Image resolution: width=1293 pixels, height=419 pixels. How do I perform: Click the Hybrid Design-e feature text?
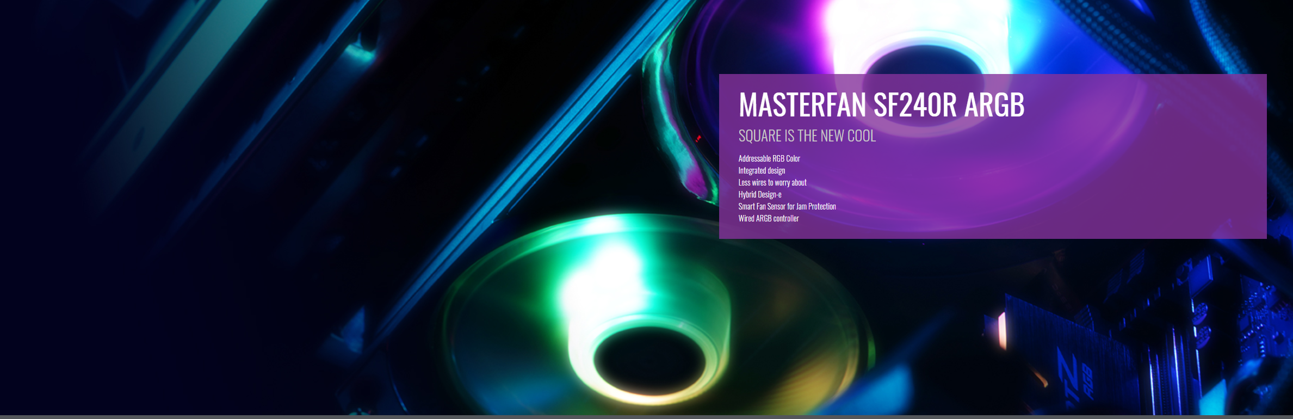[x=760, y=194]
